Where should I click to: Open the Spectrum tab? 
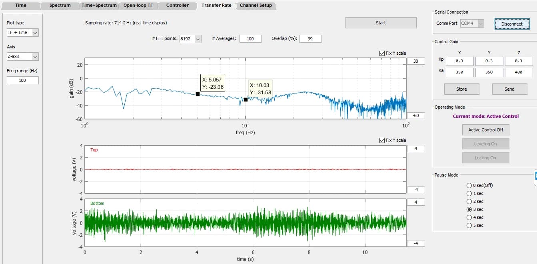coord(60,6)
